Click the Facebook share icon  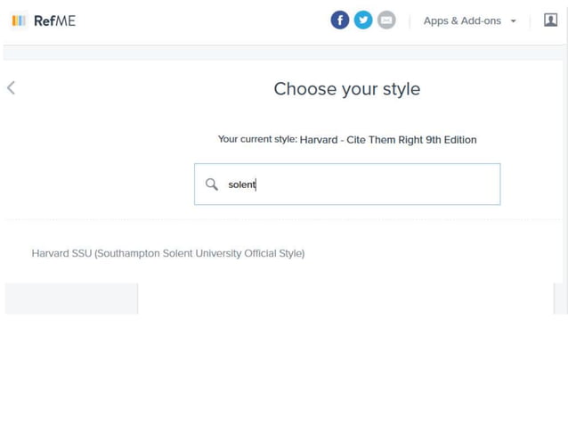[x=340, y=20]
